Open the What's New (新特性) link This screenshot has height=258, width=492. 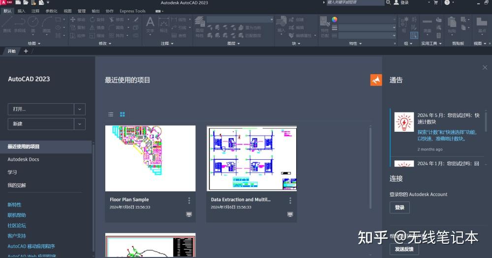[14, 205]
